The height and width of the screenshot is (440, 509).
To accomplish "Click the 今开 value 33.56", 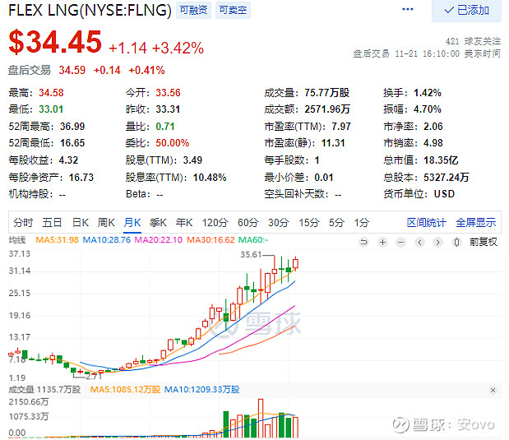I will click(x=168, y=93).
